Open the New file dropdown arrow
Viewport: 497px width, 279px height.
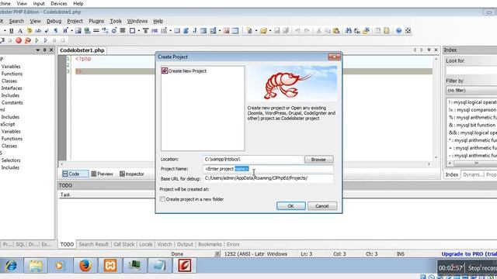click(255, 31)
